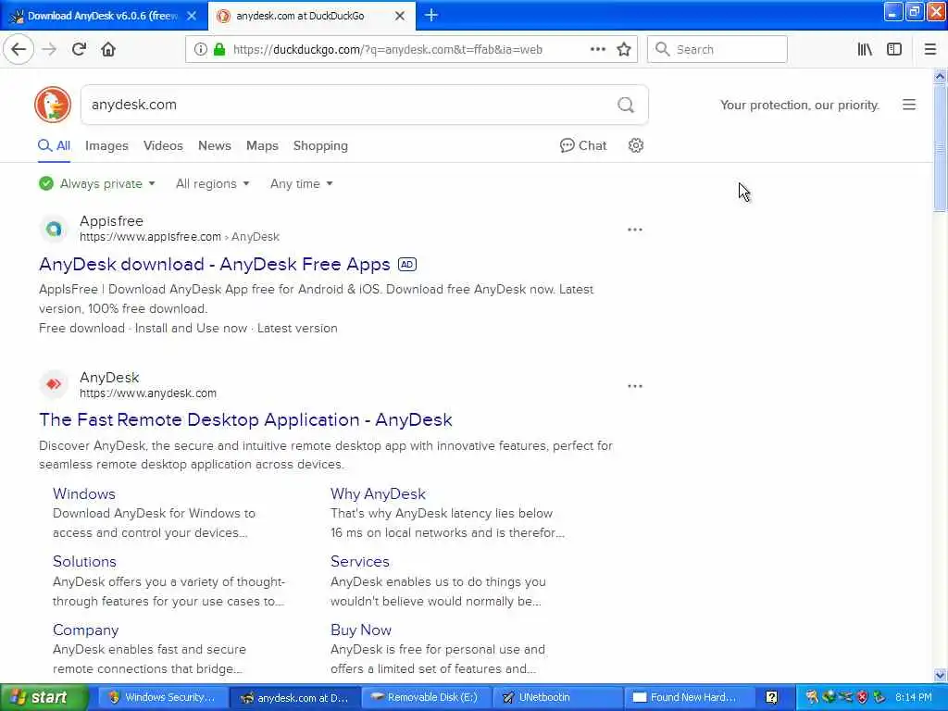
Task: Open DuckDuckGo Chat
Action: [583, 145]
